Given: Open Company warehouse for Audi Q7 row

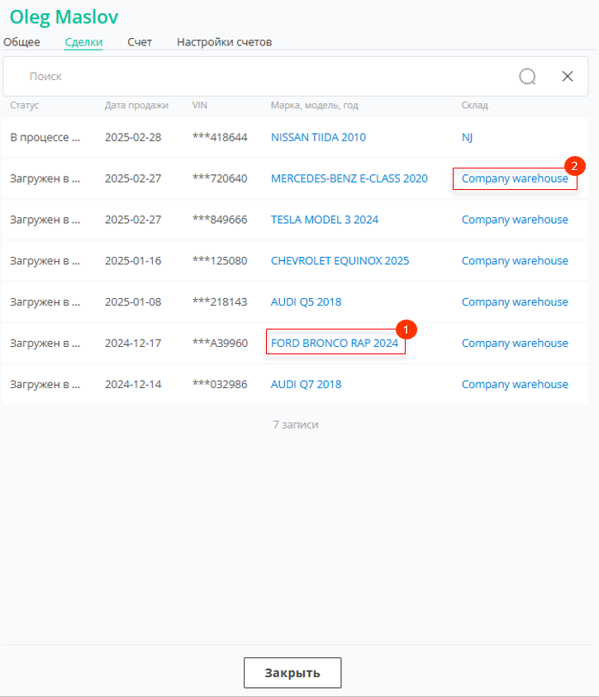Looking at the screenshot, I should pos(515,384).
